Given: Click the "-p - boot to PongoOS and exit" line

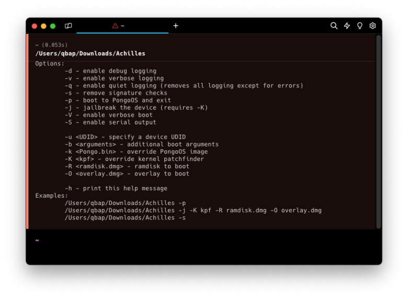Looking at the screenshot, I should 118,100.
